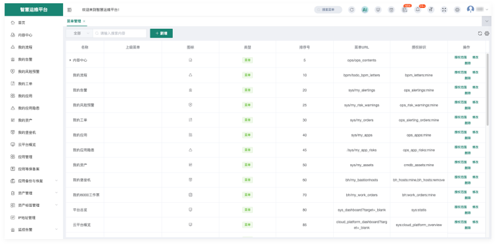The image size is (496, 245).
Task: Open the header theme settings gear icon
Action: click(457, 10)
